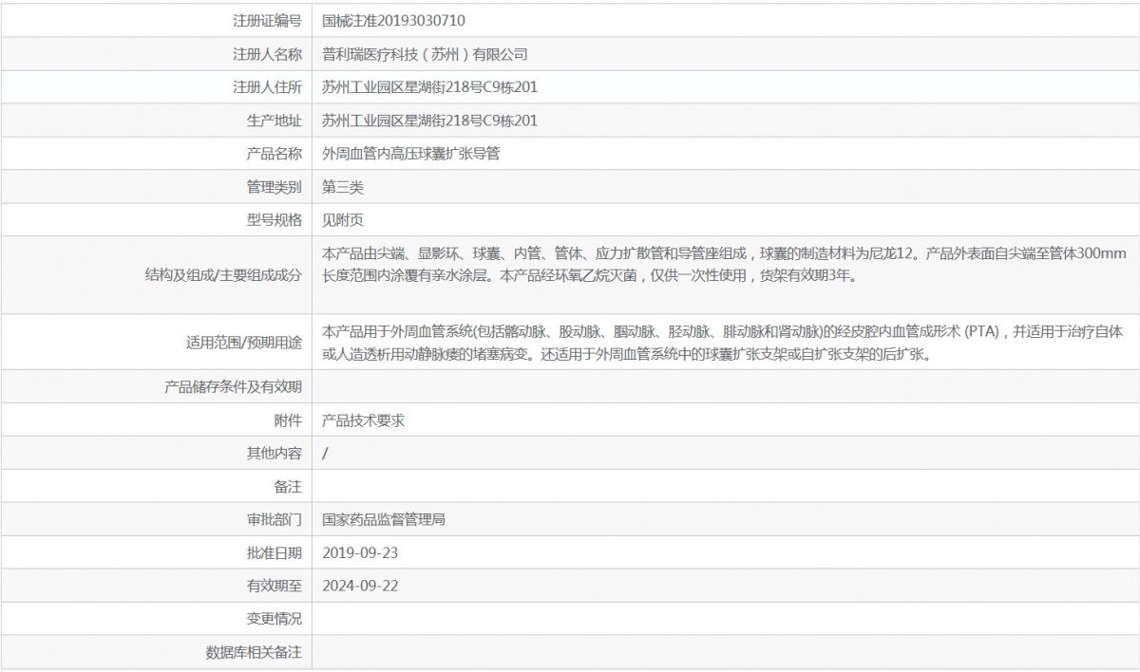Viewport: 1140px width, 672px height.
Task: Click the label 审批部门
Action: click(x=274, y=519)
